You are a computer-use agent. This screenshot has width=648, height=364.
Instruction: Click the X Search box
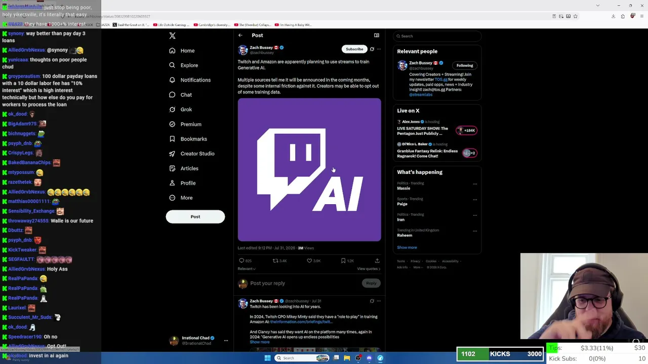tap(437, 36)
